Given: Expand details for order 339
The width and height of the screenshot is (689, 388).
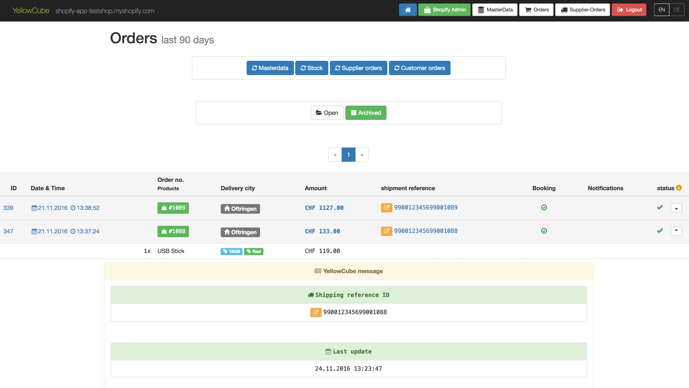Looking at the screenshot, I should [x=676, y=208].
